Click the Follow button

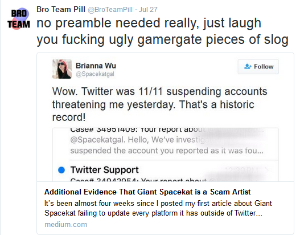coord(258,67)
